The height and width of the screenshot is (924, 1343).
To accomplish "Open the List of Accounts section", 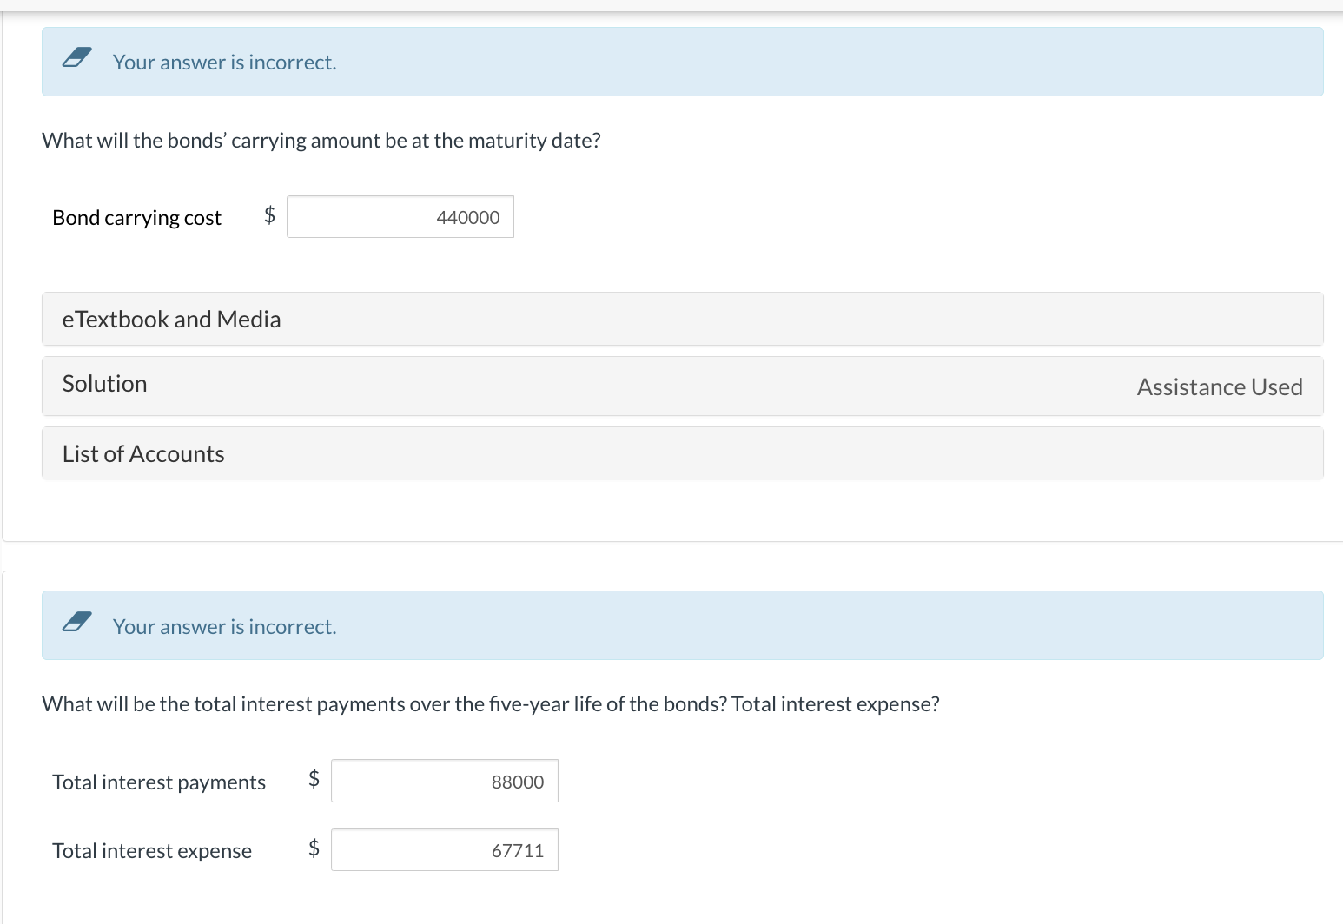I will (143, 454).
